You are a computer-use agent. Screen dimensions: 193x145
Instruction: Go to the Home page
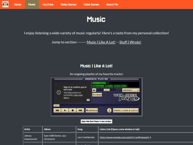[18, 5]
